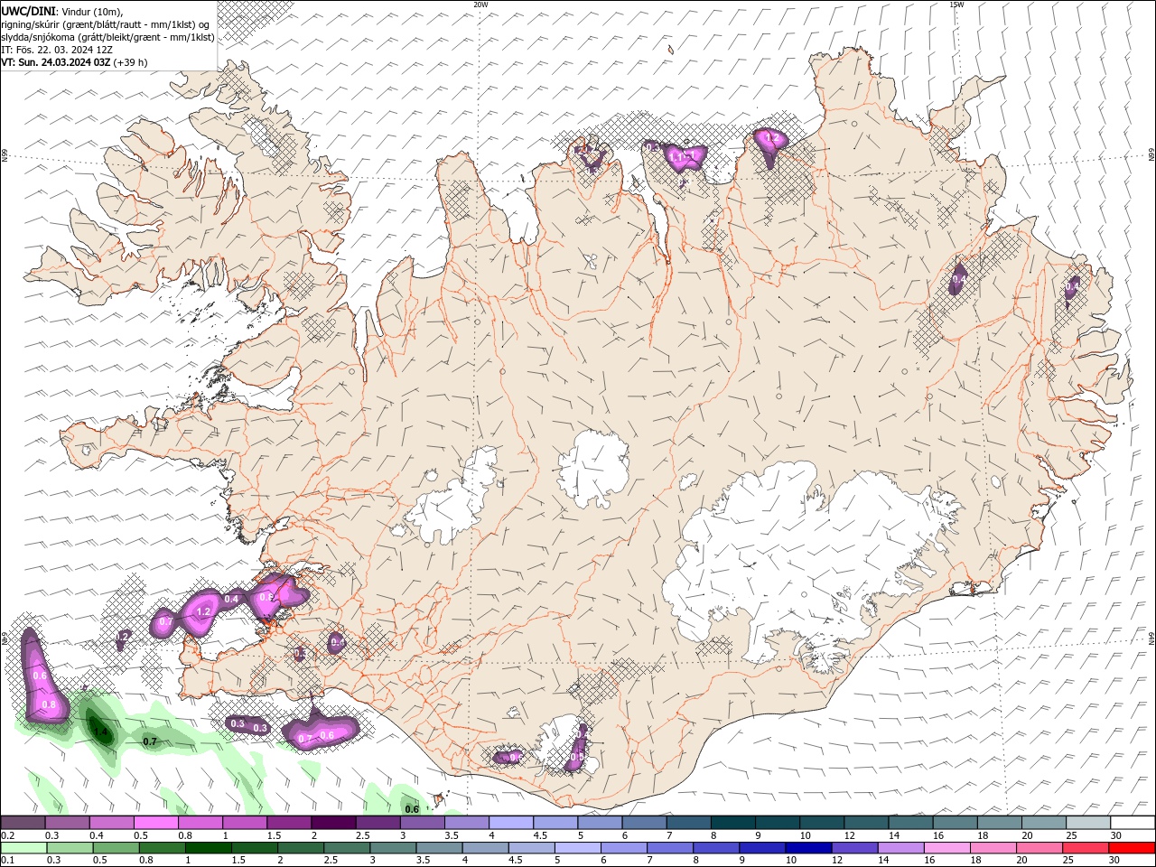Click the '15W' longitude label at top
The width and height of the screenshot is (1156, 867).
[956, 5]
